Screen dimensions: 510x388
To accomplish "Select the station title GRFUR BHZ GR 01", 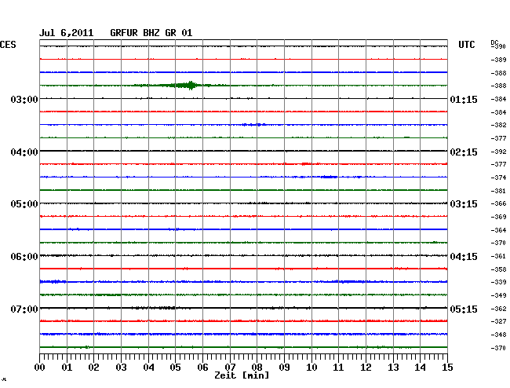I will pyautogui.click(x=151, y=33).
